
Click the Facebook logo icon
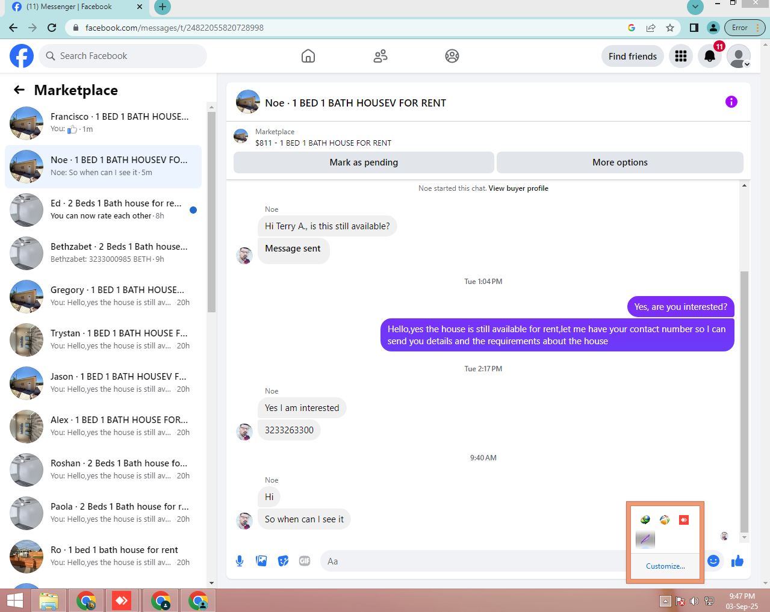coord(22,56)
